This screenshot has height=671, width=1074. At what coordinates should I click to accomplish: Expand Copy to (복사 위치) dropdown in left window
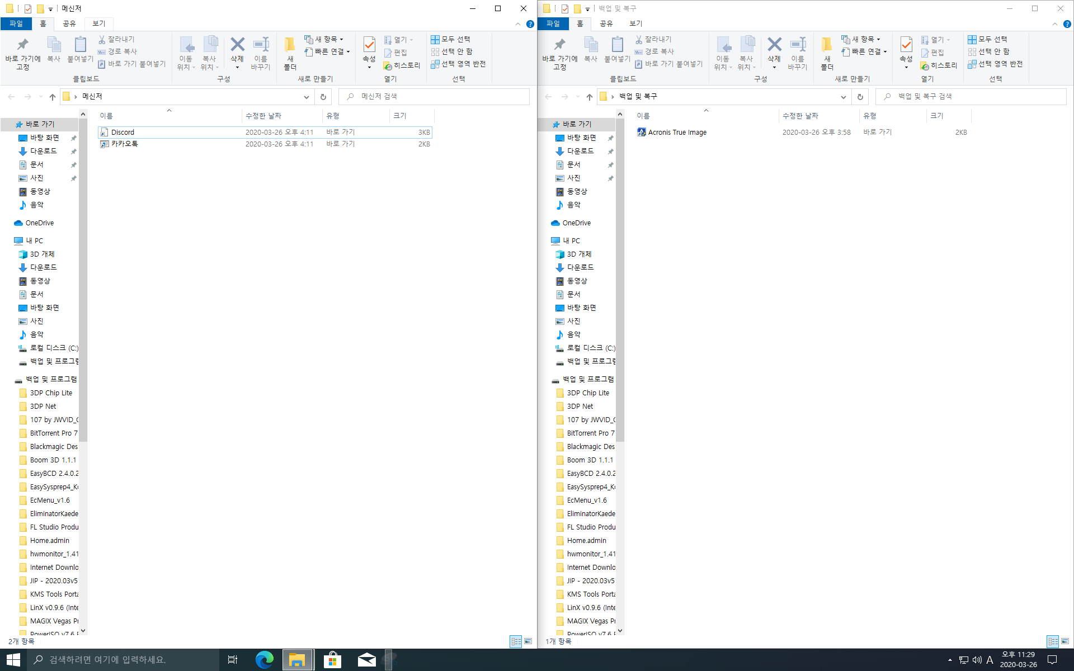pyautogui.click(x=210, y=54)
